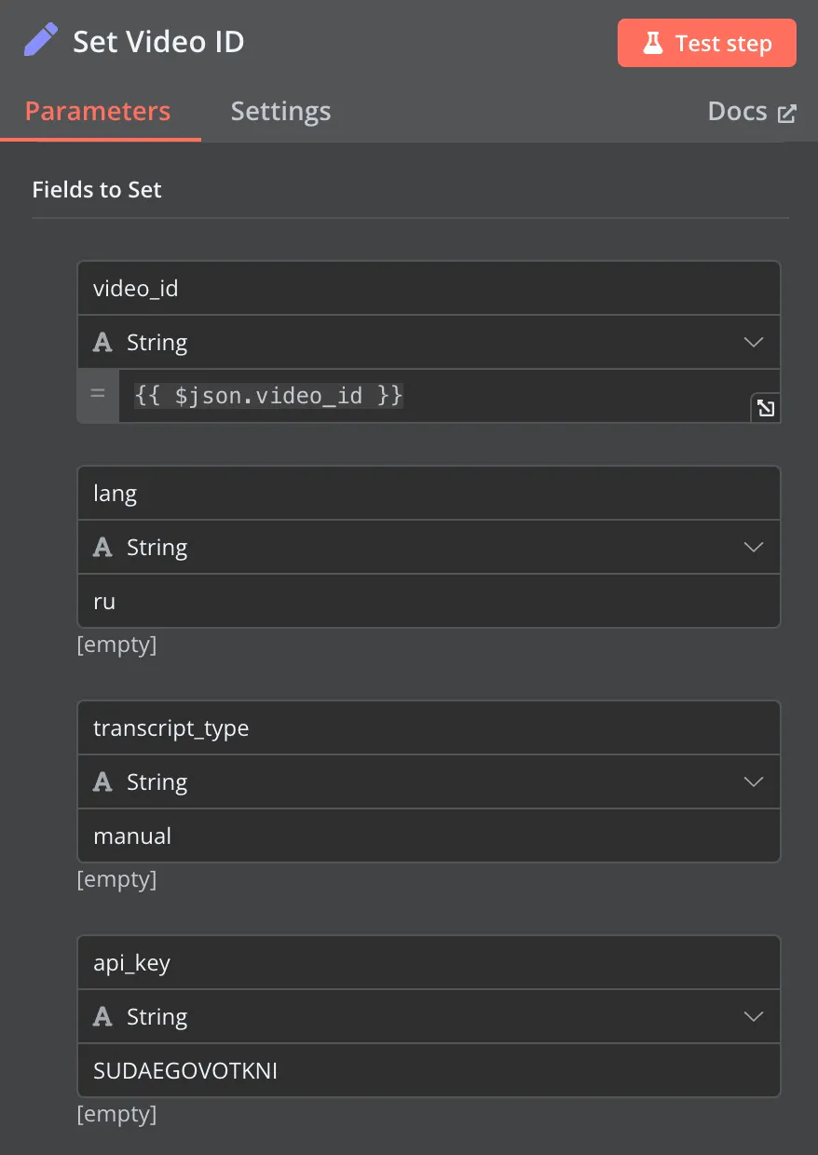Screen dimensions: 818x1155
Task: Click the Test step button
Action: pyautogui.click(x=706, y=42)
